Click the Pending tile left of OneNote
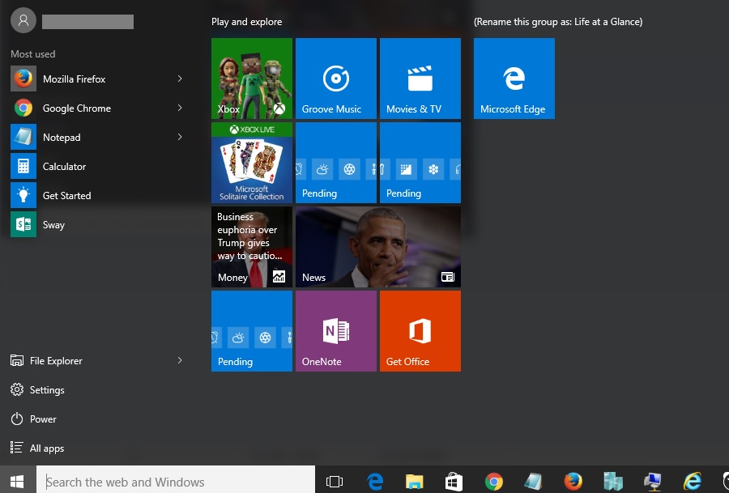 pyautogui.click(x=252, y=331)
